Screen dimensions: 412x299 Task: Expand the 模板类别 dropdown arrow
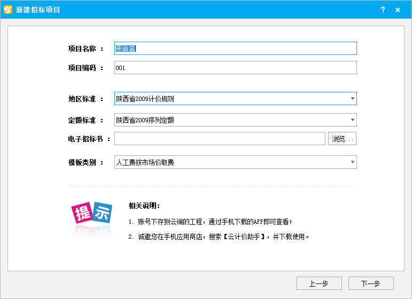tap(353, 162)
